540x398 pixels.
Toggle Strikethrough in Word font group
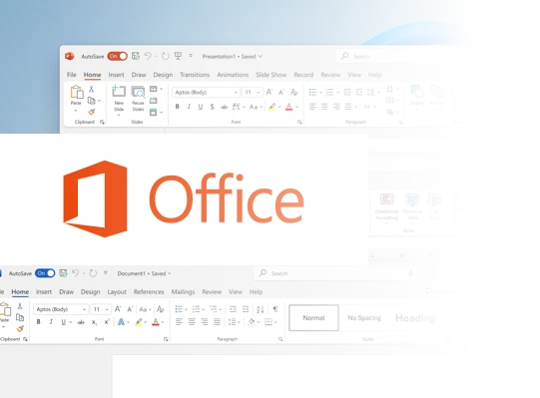pos(81,322)
